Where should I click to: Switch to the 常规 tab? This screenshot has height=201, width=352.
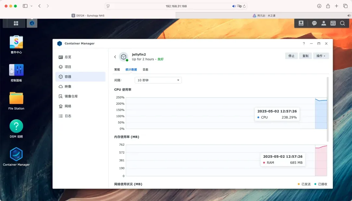[117, 70]
